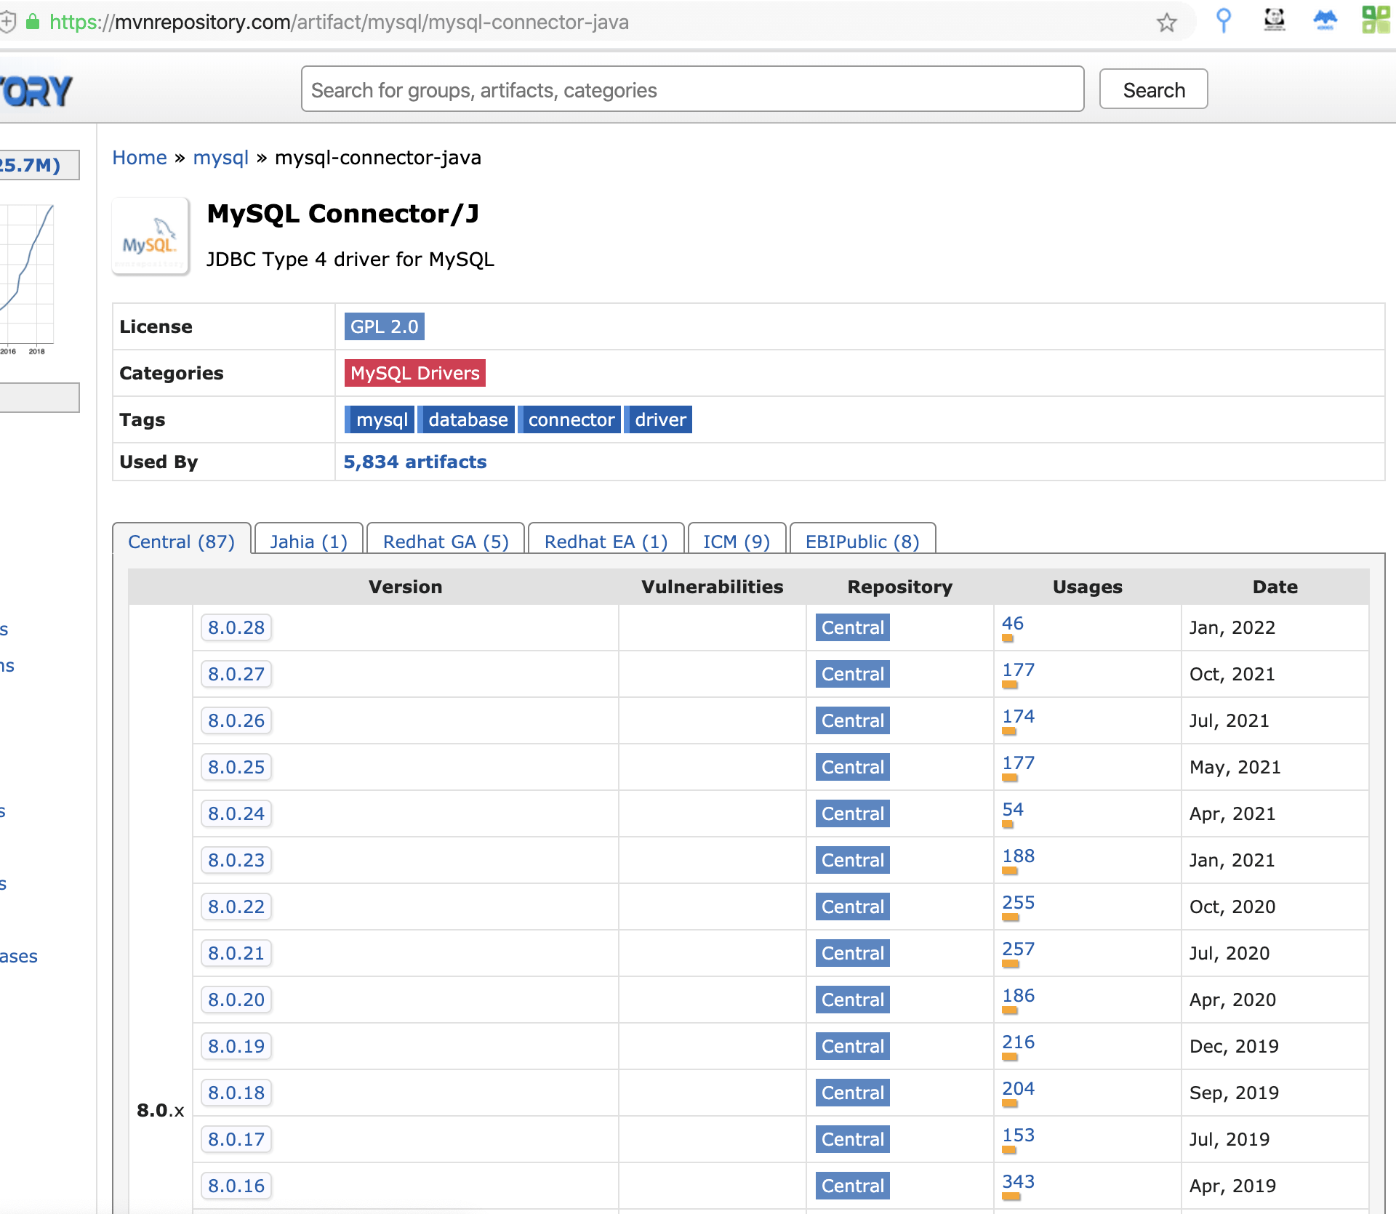Open version 8.0.24
The width and height of the screenshot is (1396, 1214).
point(236,813)
